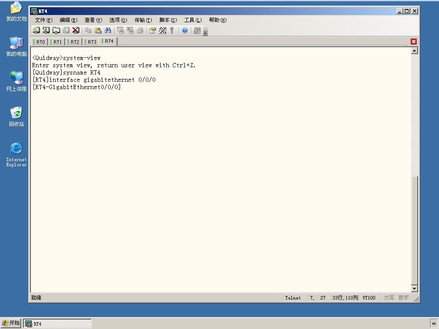Select 我的文档 desktop icon
The width and height of the screenshot is (439, 329).
tap(16, 12)
